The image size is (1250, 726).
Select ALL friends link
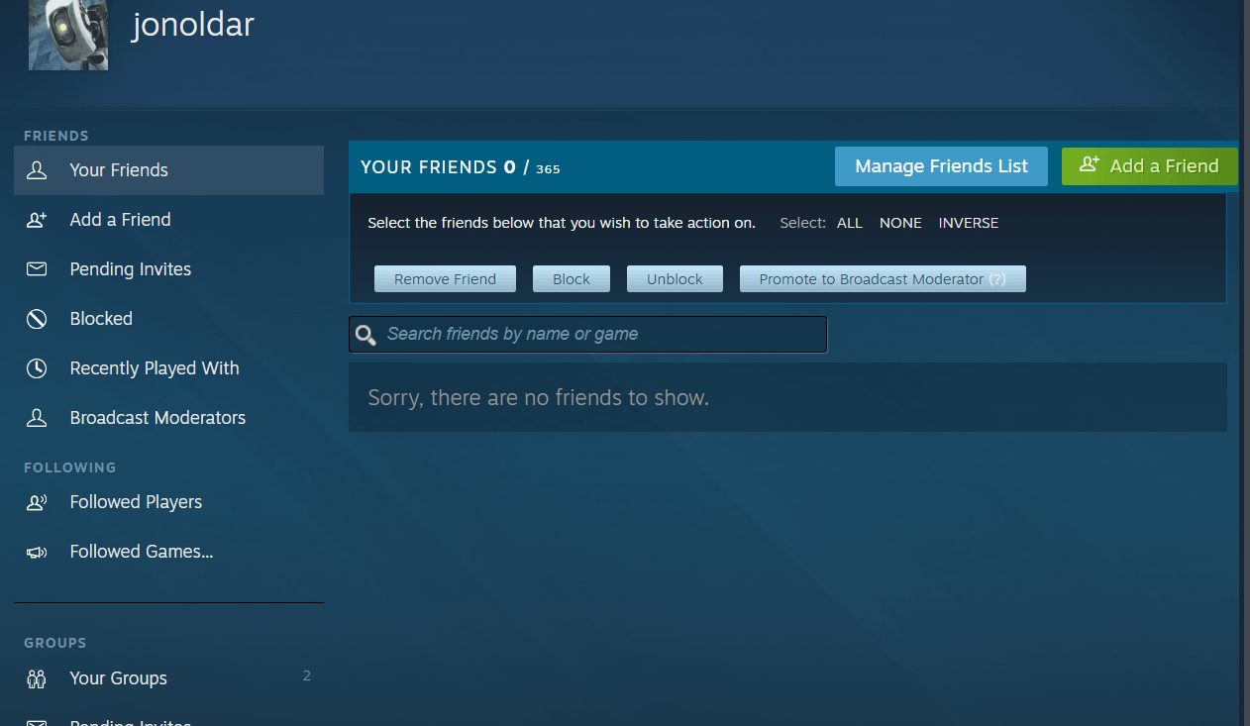[x=849, y=223]
